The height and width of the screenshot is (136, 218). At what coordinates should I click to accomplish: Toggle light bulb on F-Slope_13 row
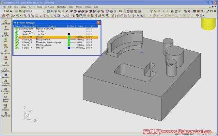(x=37, y=42)
